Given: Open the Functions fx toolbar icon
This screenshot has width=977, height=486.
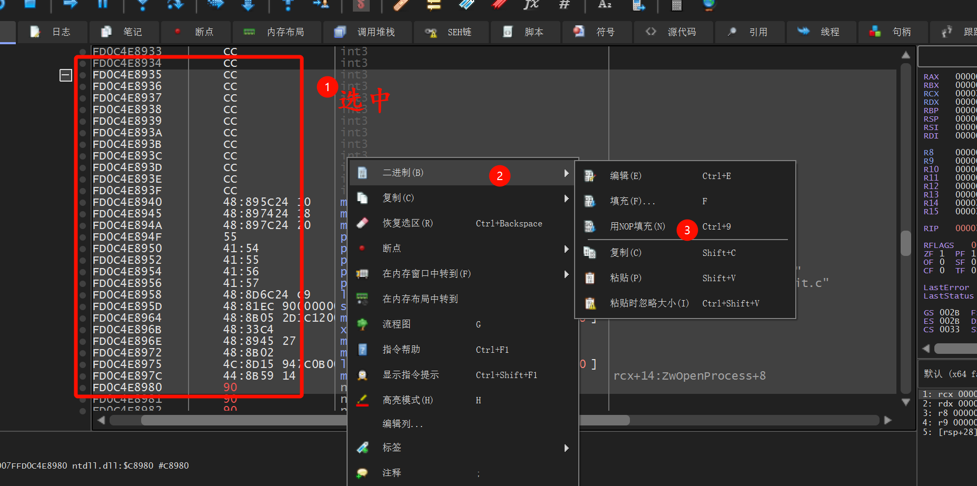Looking at the screenshot, I should point(531,4).
